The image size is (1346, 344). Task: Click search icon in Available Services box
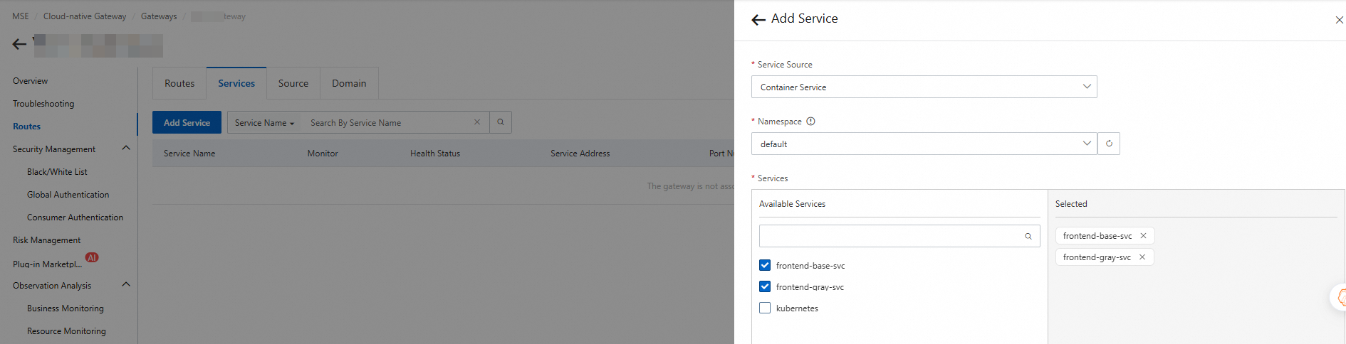(1028, 236)
